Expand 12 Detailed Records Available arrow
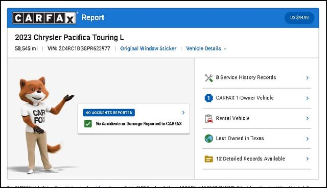327x188 pixels. coord(308,159)
